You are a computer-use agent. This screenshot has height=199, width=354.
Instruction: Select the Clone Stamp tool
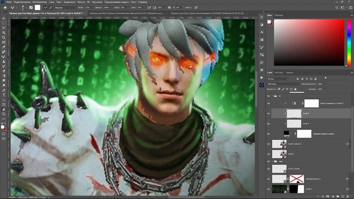point(4,61)
